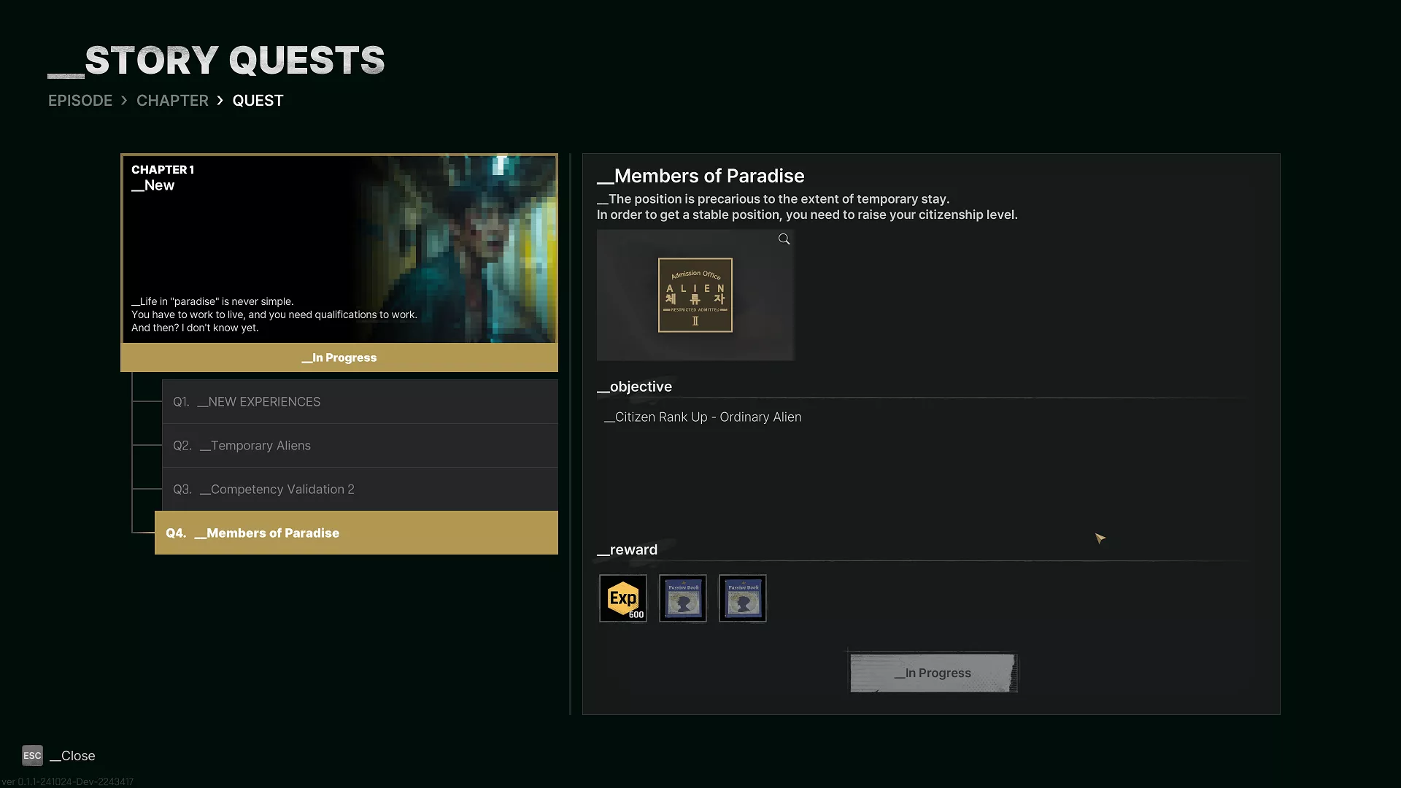The image size is (1401, 788).
Task: Click the chevron between Episode and Chapter
Action: click(x=124, y=101)
